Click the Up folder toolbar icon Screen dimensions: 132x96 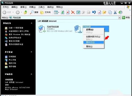[x=25, y=12]
